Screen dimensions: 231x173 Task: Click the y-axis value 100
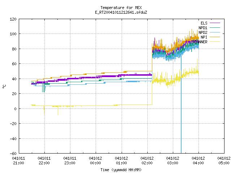[x=13, y=34]
